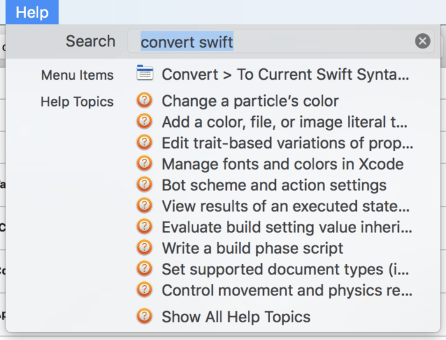Open 'View results of an executed state' topic

click(x=285, y=207)
